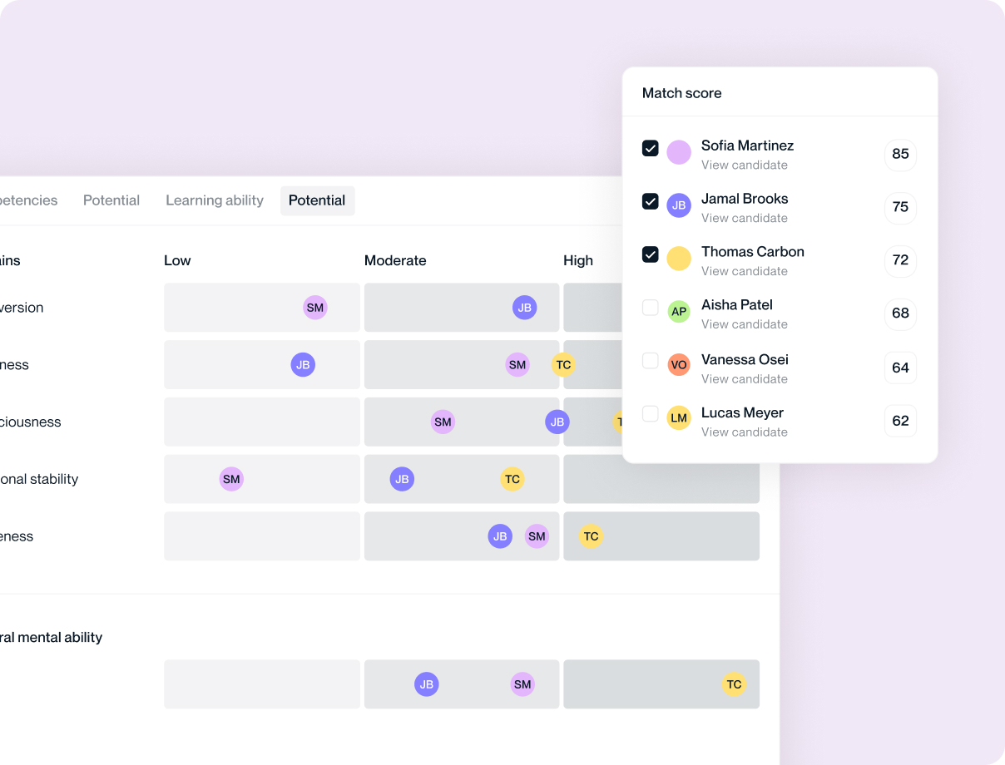
Task: Open View candidate link under Jamal Brooks
Action: click(x=745, y=218)
